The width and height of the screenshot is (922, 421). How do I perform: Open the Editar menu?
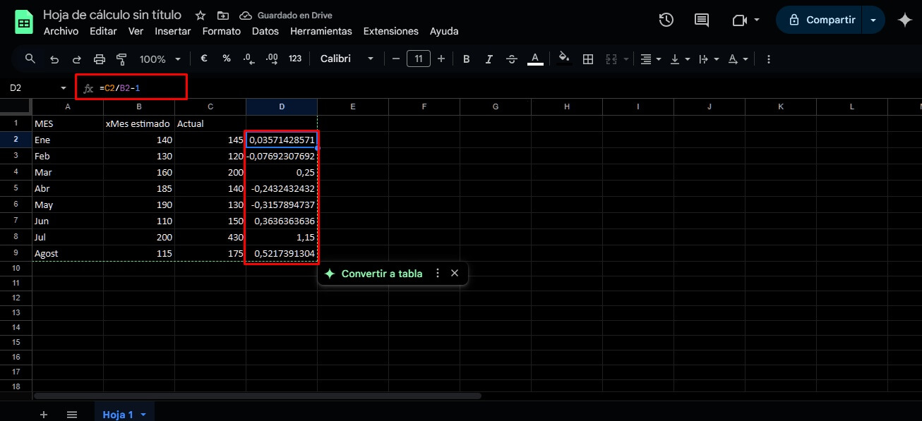pos(103,31)
